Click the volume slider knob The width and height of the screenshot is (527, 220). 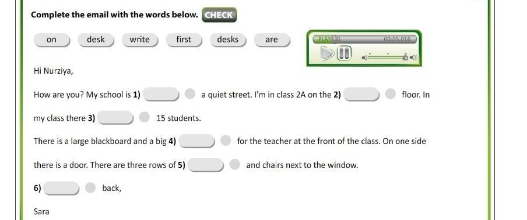pos(405,57)
